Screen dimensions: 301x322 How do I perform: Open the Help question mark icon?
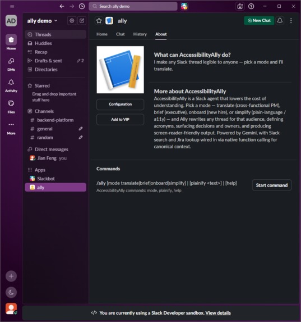251,6
